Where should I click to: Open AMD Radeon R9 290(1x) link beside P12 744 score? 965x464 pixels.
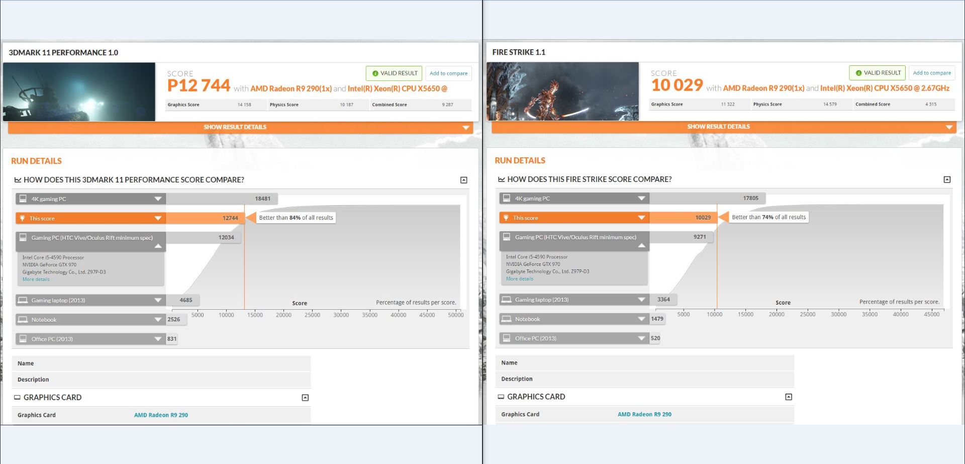pos(291,88)
